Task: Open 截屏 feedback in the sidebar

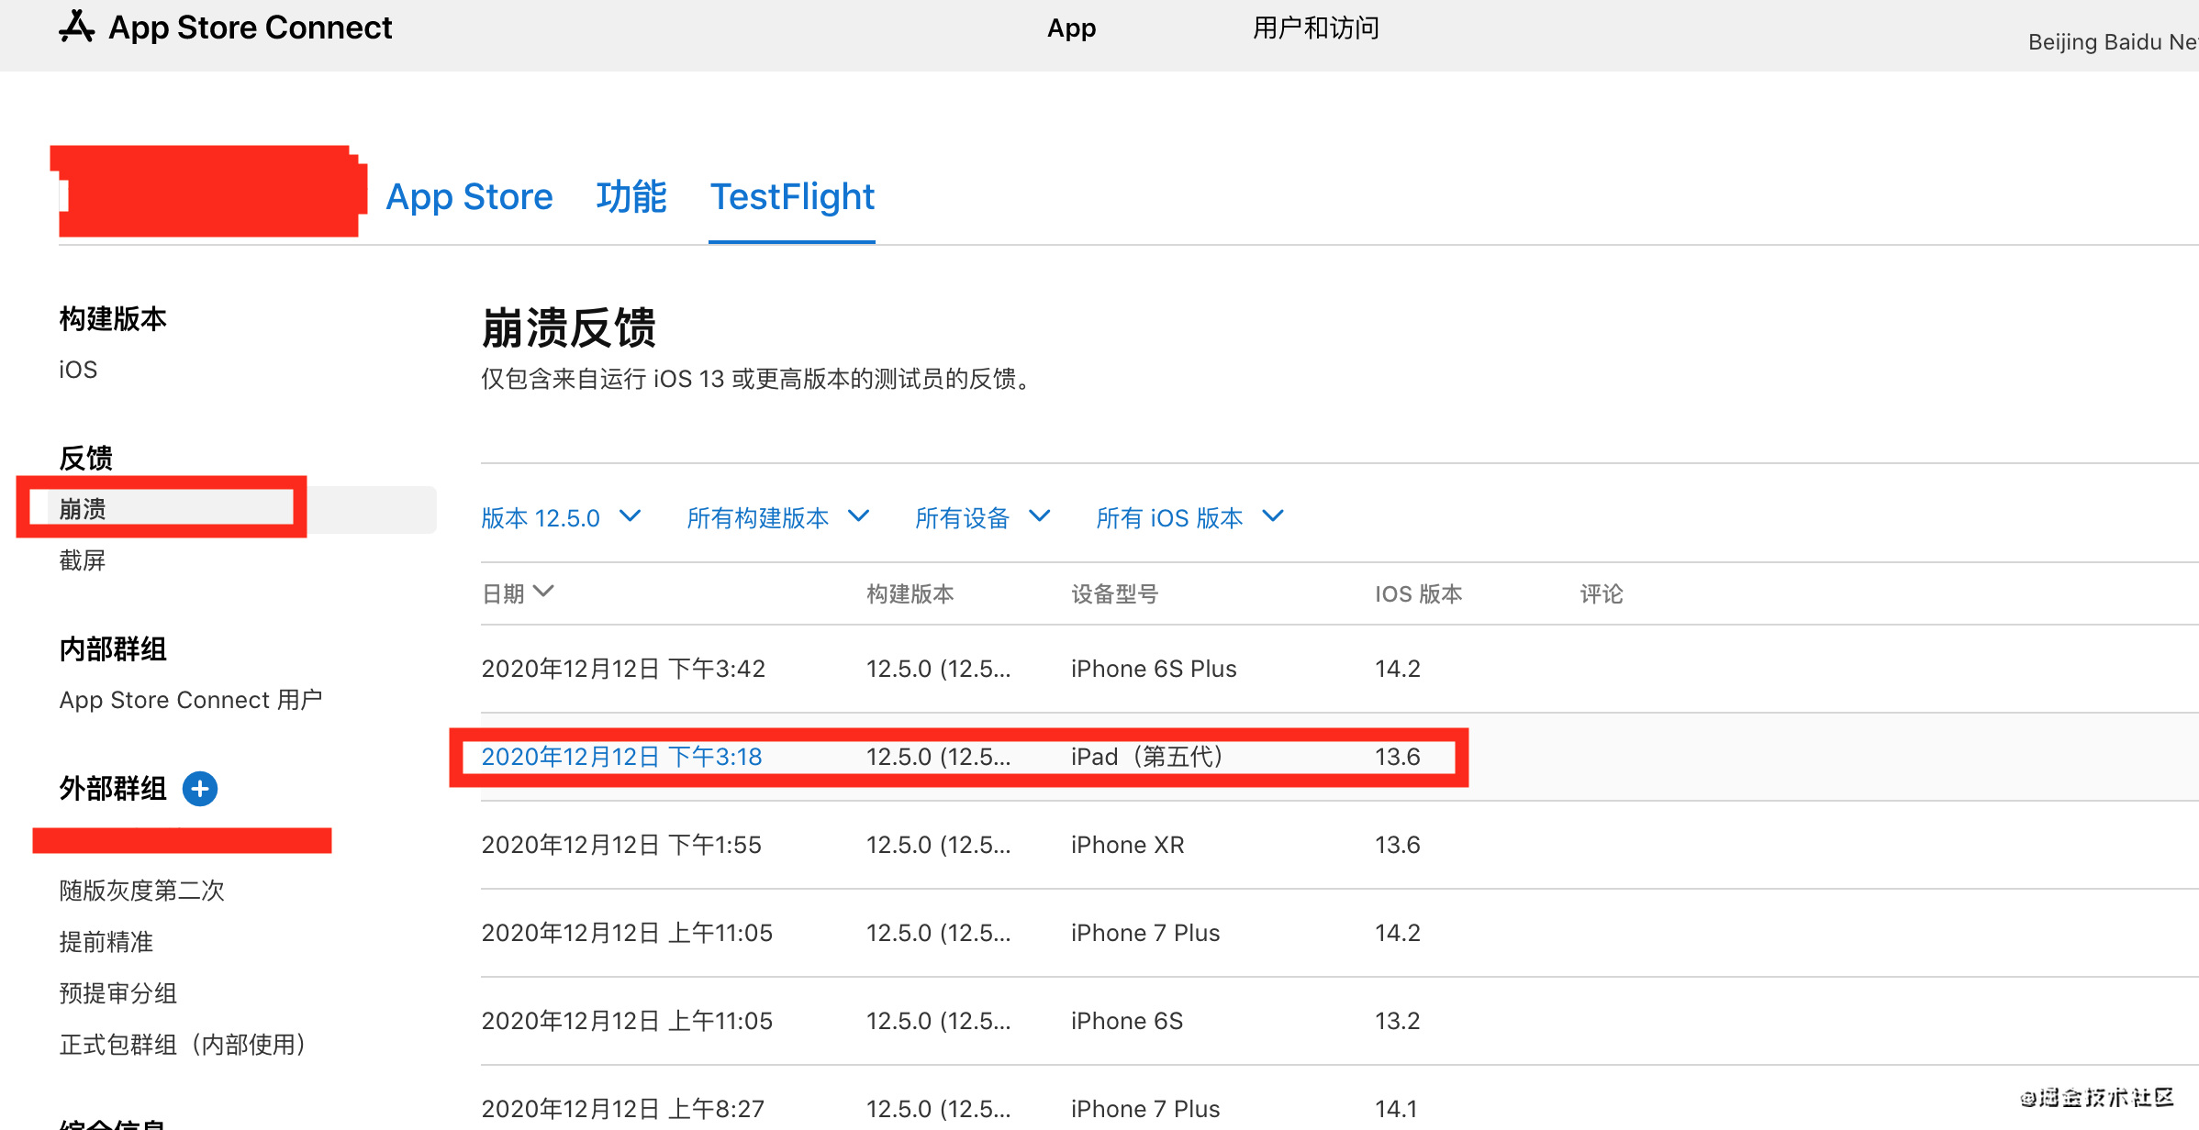Action: coord(83,560)
